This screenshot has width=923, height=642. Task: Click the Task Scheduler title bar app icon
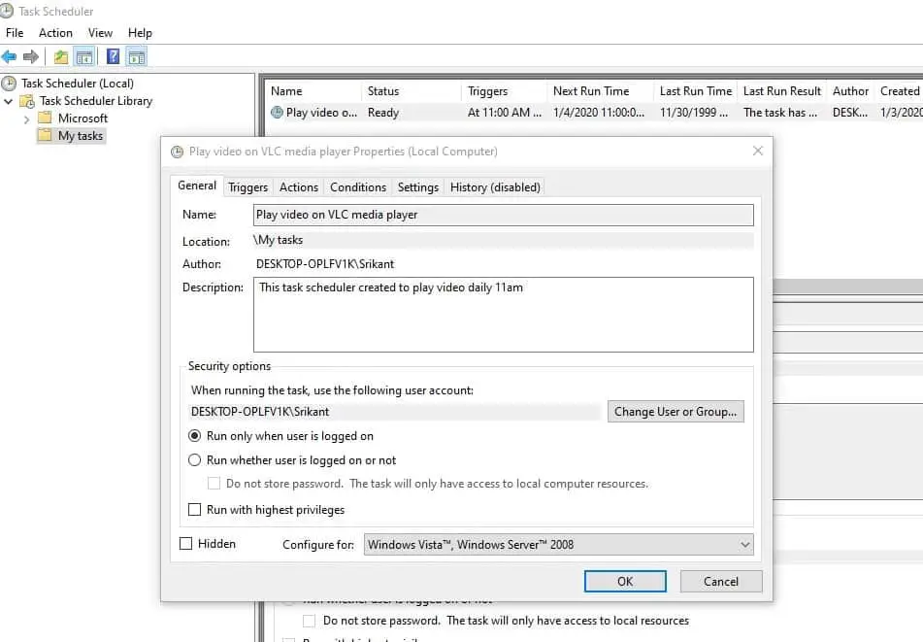[x=7, y=11]
